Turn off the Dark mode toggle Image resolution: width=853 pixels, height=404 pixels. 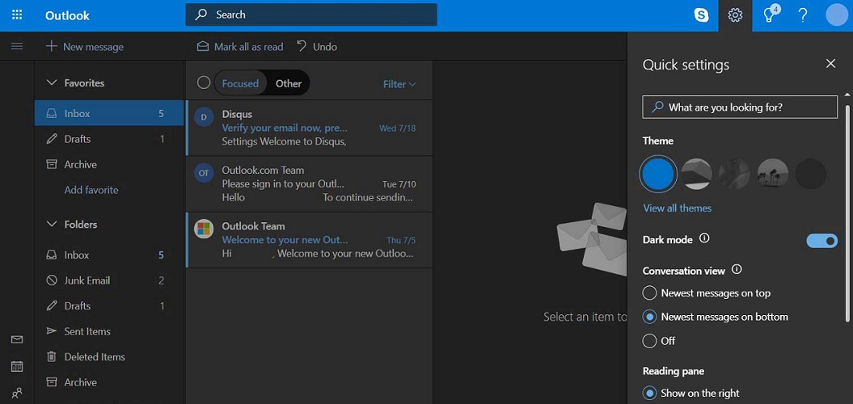tap(821, 240)
